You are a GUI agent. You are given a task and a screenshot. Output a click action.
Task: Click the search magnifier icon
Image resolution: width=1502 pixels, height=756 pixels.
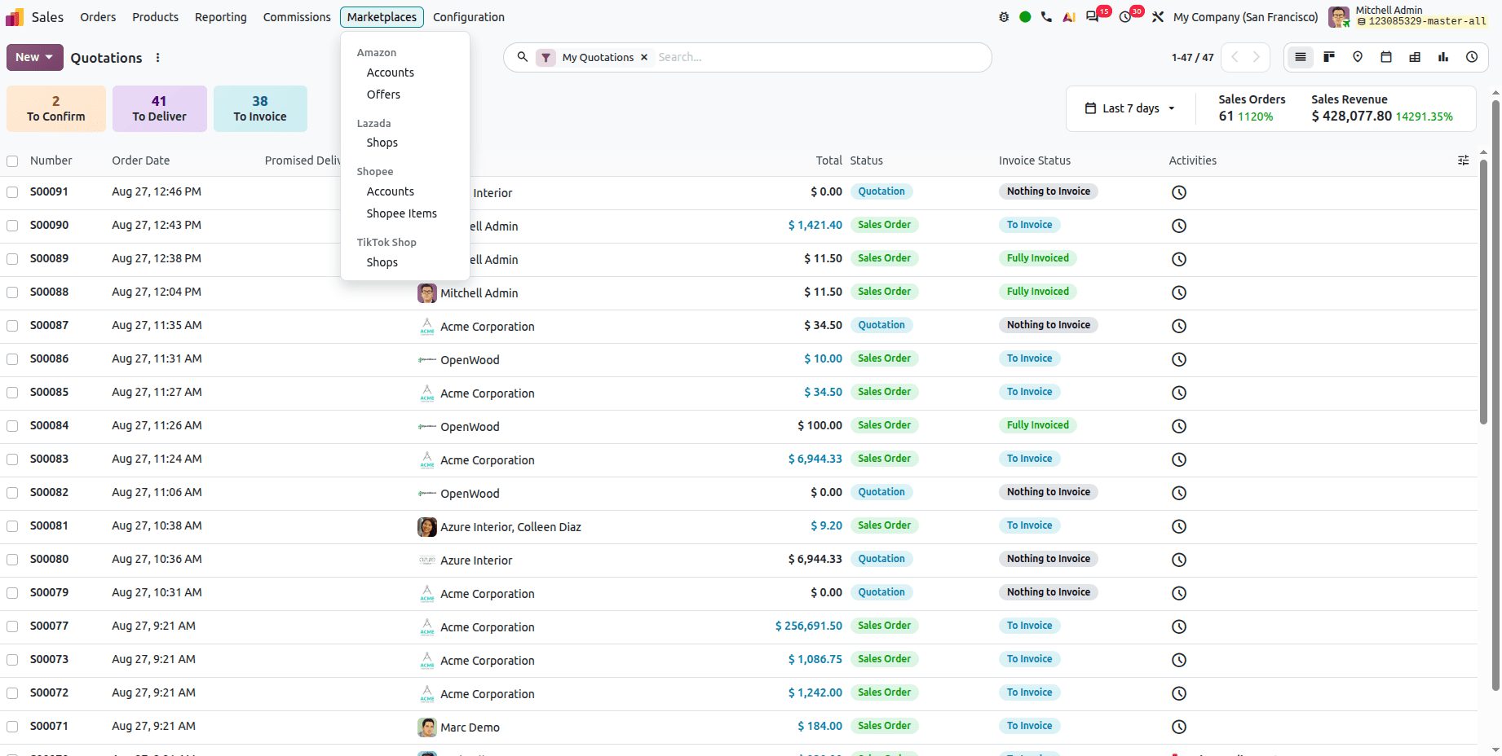pos(523,57)
